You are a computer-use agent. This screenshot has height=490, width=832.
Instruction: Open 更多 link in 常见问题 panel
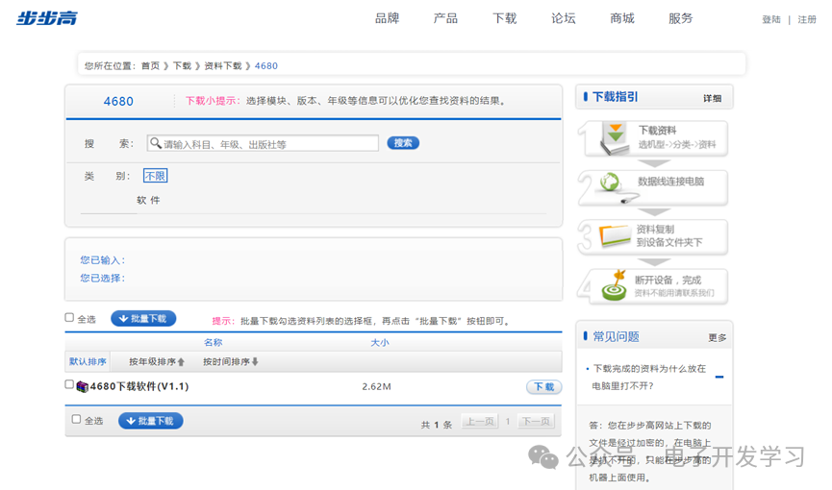(717, 338)
